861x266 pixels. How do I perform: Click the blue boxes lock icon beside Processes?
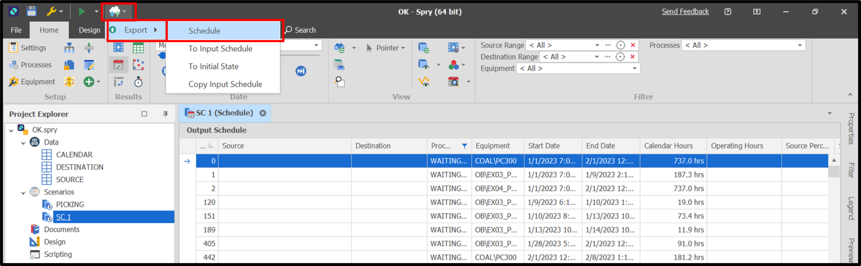pos(69,65)
